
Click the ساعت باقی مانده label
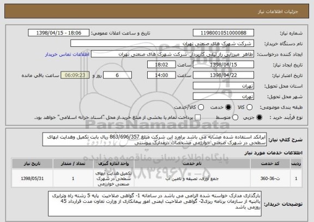pos(40,75)
